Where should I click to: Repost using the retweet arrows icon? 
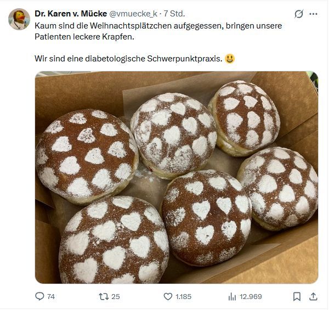point(104,296)
